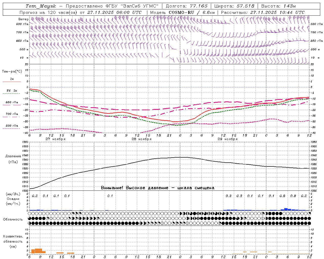Click the tallest blue precipitation bar
The image size is (324, 259).
[286, 209]
